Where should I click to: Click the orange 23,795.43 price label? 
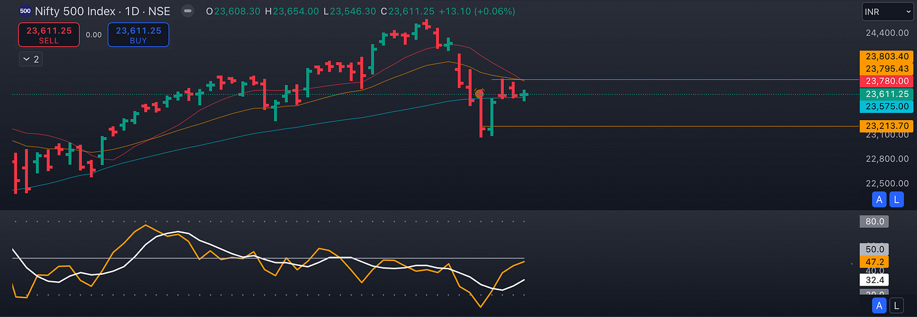click(886, 69)
